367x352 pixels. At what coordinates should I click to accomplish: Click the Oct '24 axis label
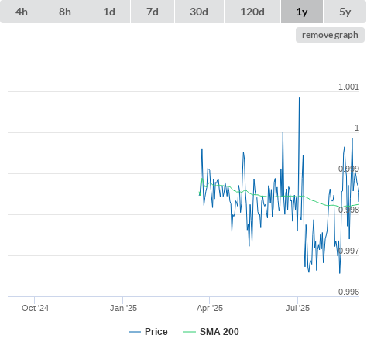click(35, 308)
